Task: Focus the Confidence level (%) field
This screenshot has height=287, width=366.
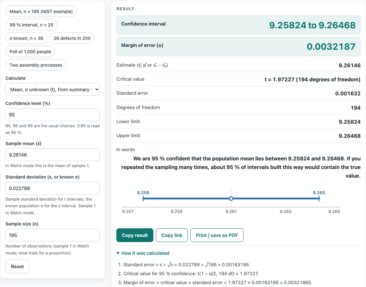Action: (x=53, y=115)
